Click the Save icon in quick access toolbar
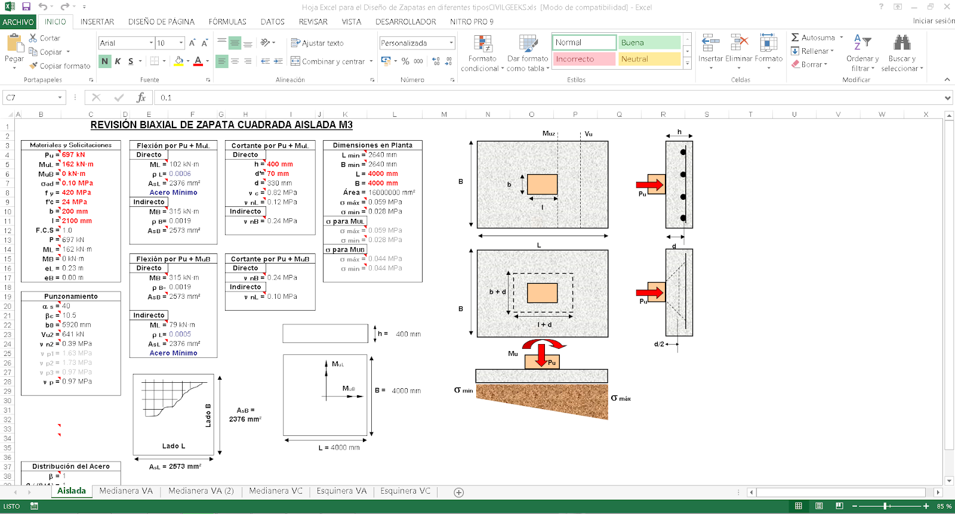Viewport: 955px width, 514px height. click(x=26, y=7)
